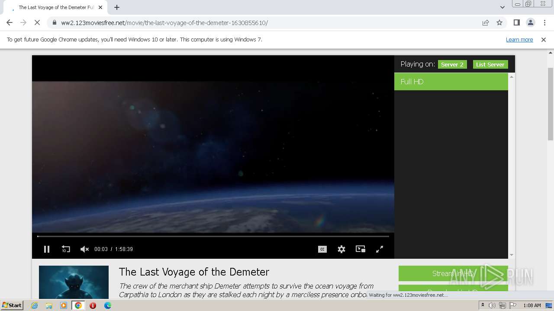Launch Internet Explorer from taskbar
Viewport: 554px width, 311px height.
(x=35, y=305)
